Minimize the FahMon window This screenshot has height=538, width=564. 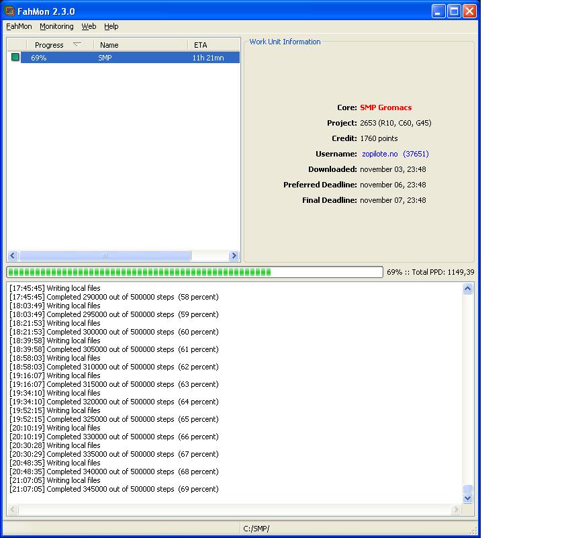click(438, 11)
